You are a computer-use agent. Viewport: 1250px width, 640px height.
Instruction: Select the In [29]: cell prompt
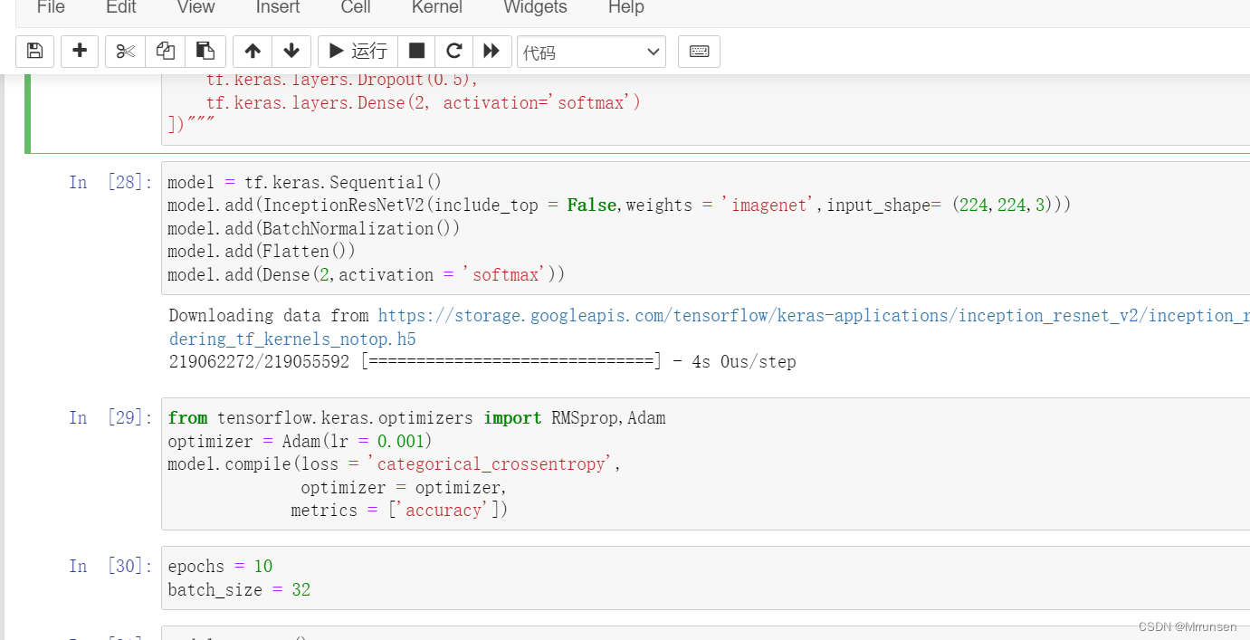110,417
